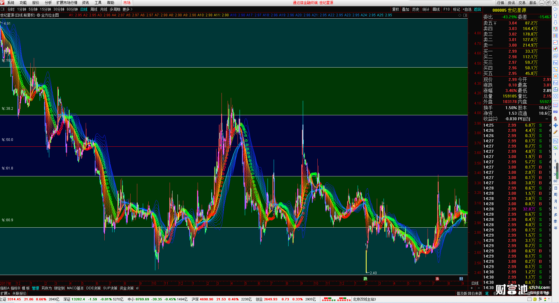Open the 更多 periods dropdown
The height and width of the screenshot is (303, 559).
(127, 9)
